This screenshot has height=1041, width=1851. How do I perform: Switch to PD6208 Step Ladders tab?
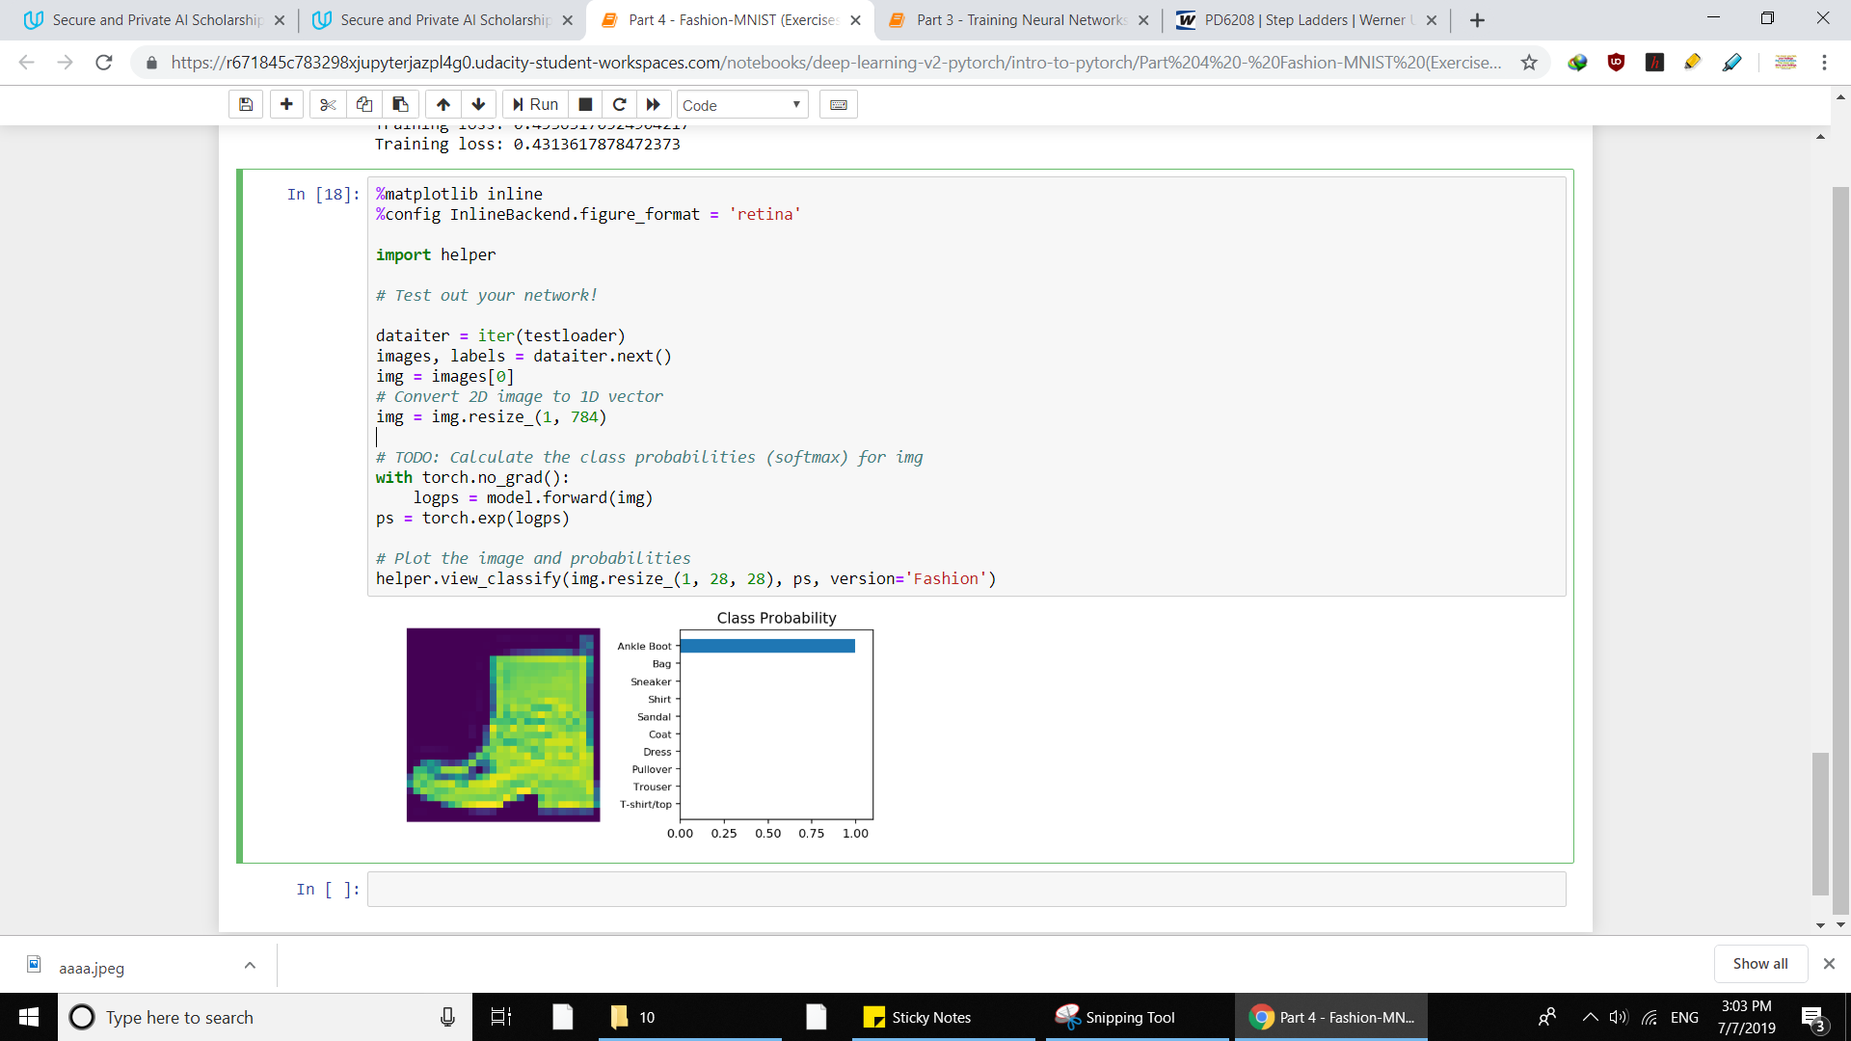coord(1303,19)
